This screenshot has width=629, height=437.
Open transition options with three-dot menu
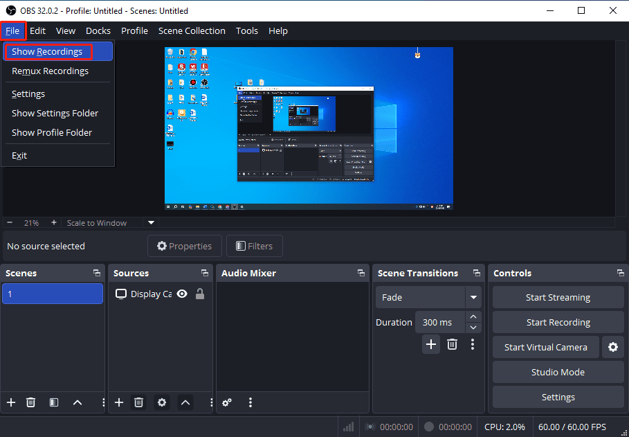473,344
